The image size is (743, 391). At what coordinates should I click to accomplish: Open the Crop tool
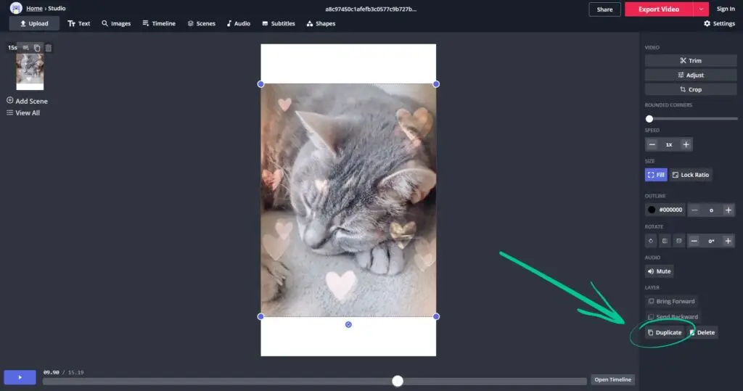click(x=690, y=90)
